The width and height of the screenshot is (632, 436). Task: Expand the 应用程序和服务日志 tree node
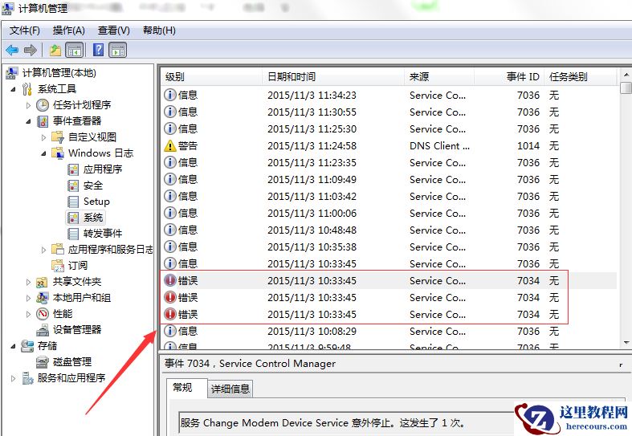(x=43, y=250)
